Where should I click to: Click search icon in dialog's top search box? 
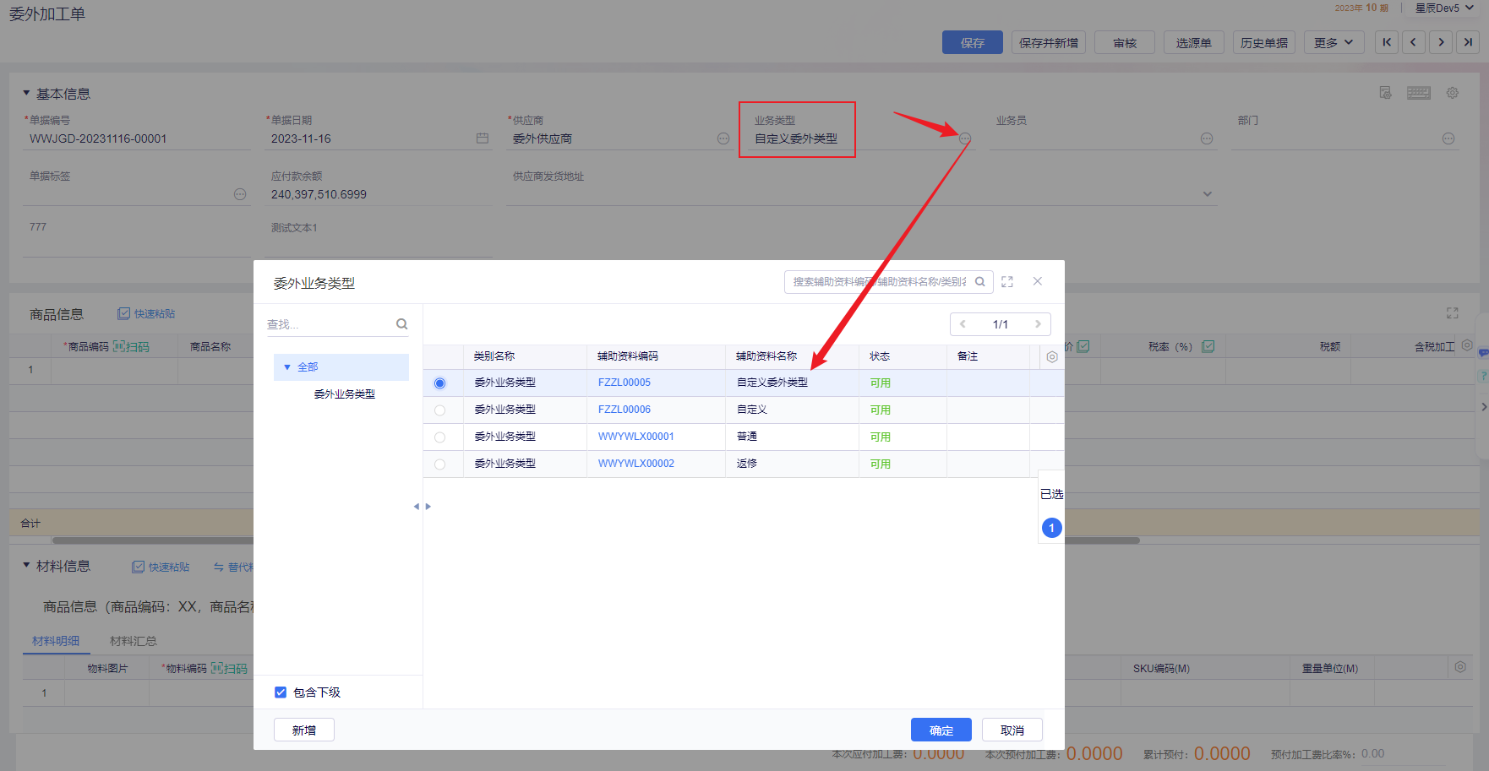pyautogui.click(x=980, y=282)
